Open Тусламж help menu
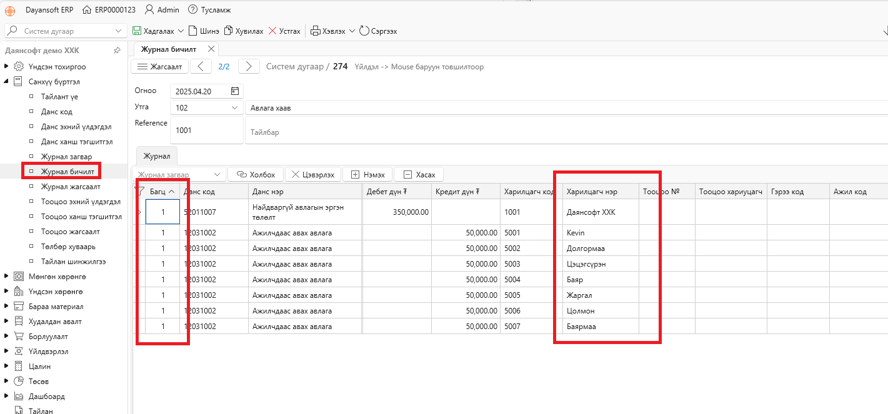This screenshot has height=414, width=888. 210,10
